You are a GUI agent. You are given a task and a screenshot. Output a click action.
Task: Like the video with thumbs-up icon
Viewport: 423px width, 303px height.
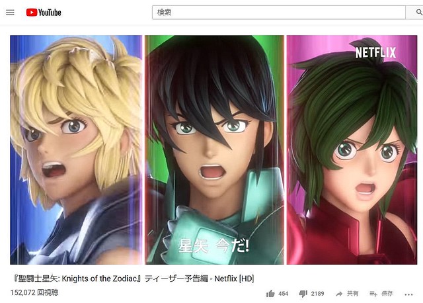pos(270,294)
